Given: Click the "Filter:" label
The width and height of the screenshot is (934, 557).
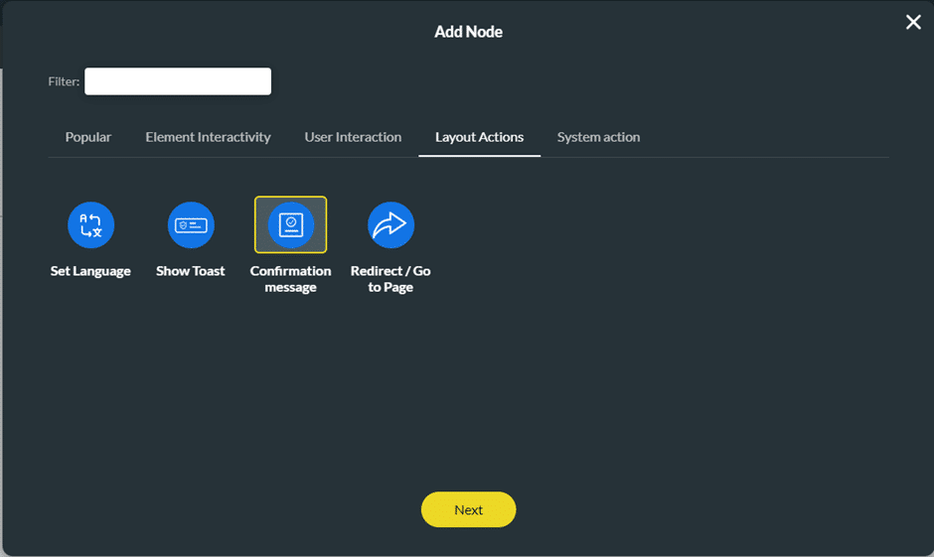Looking at the screenshot, I should pos(64,81).
